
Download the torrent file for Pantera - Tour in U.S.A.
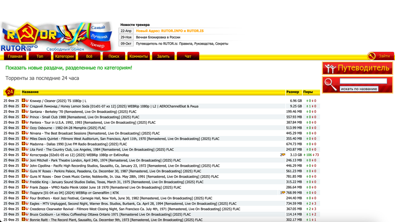point(23,122)
